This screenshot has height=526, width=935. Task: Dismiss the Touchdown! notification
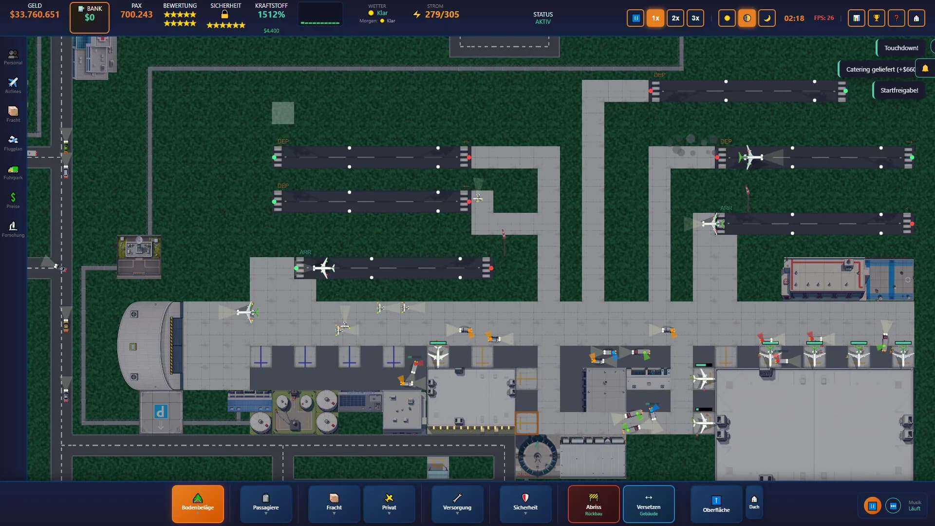[901, 48]
